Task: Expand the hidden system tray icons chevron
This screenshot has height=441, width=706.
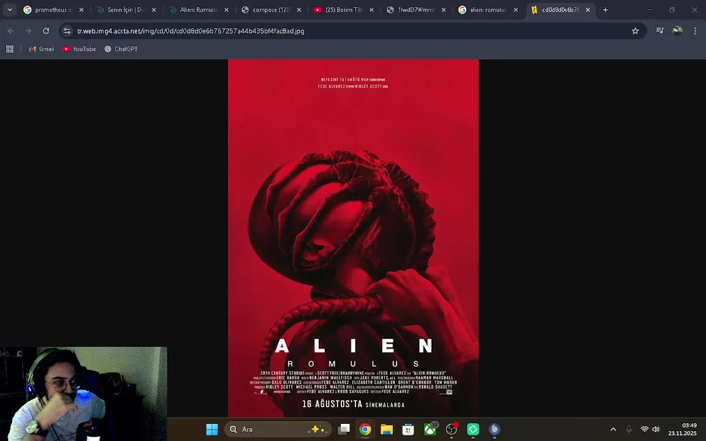Action: pos(613,429)
